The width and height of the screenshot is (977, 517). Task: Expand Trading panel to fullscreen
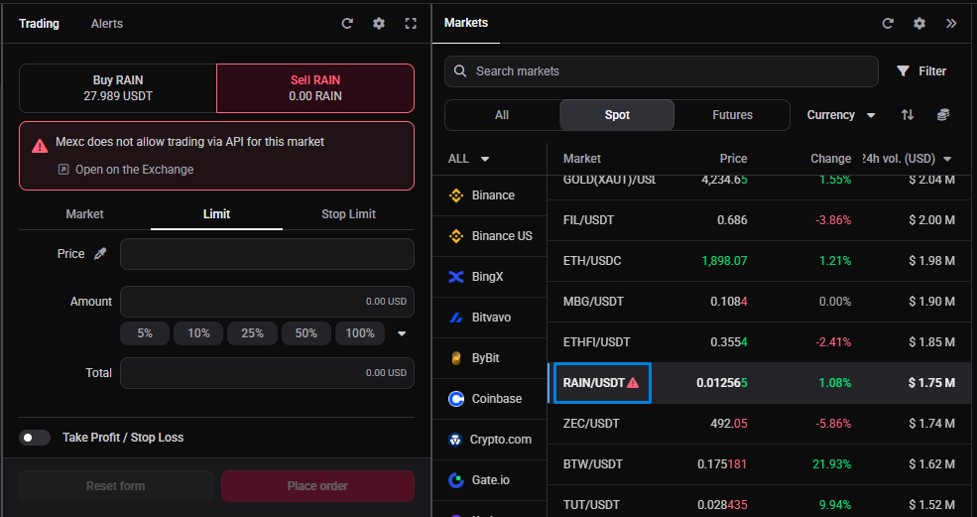click(x=411, y=24)
